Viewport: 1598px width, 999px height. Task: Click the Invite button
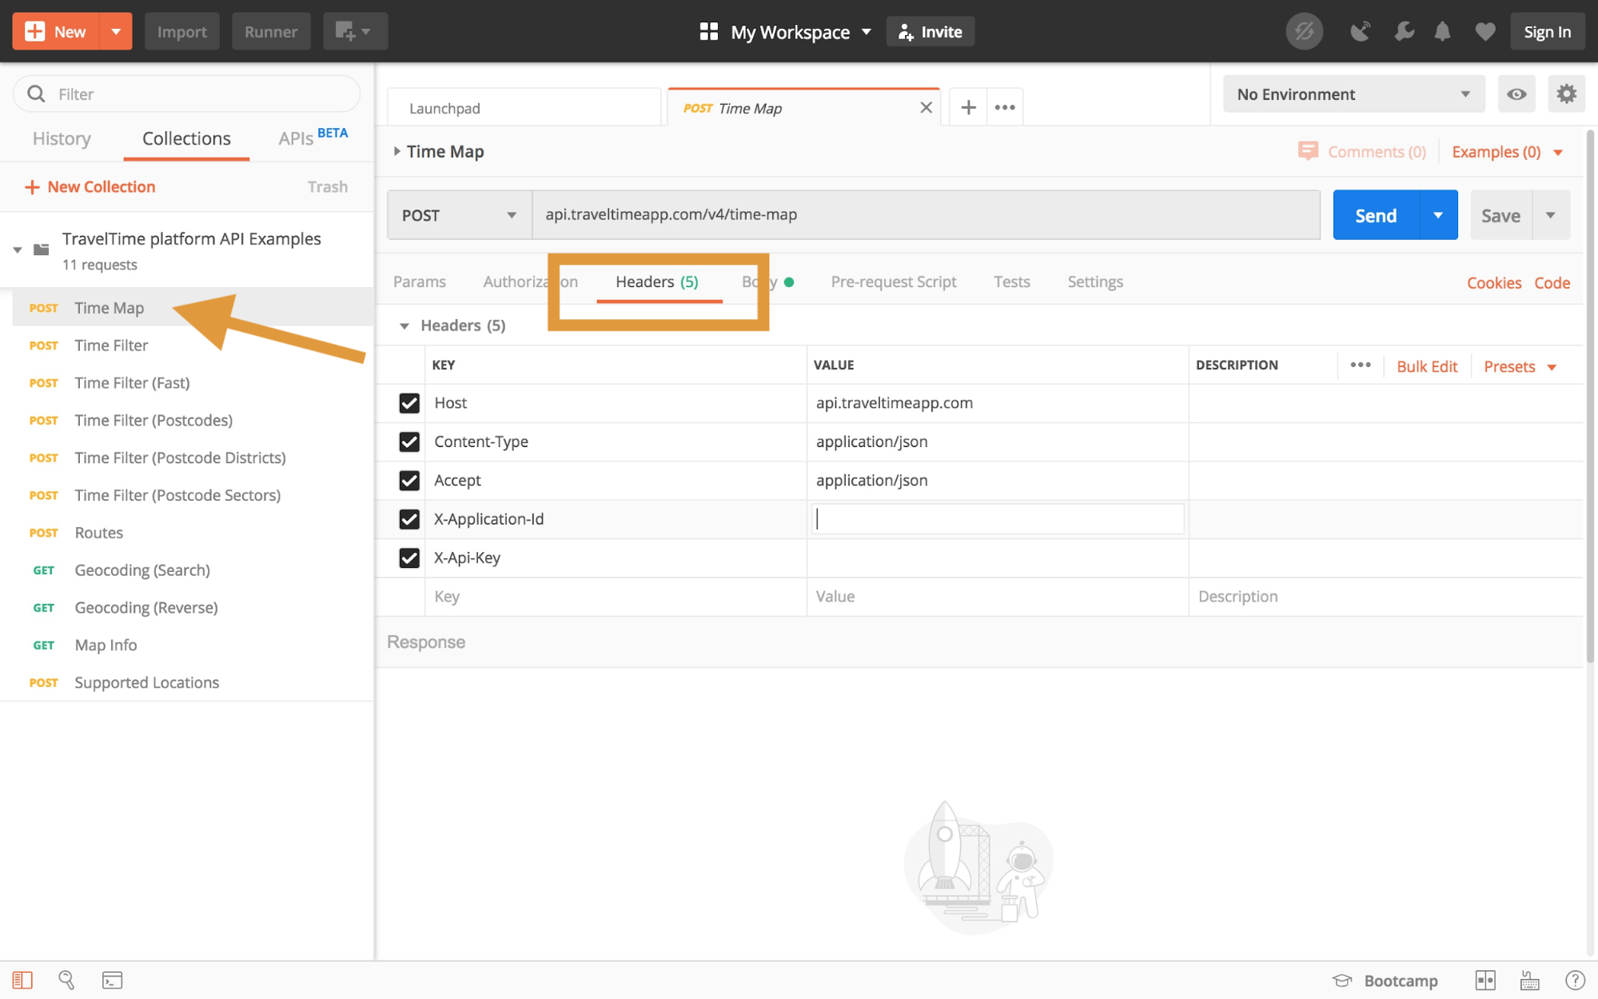pyautogui.click(x=930, y=31)
